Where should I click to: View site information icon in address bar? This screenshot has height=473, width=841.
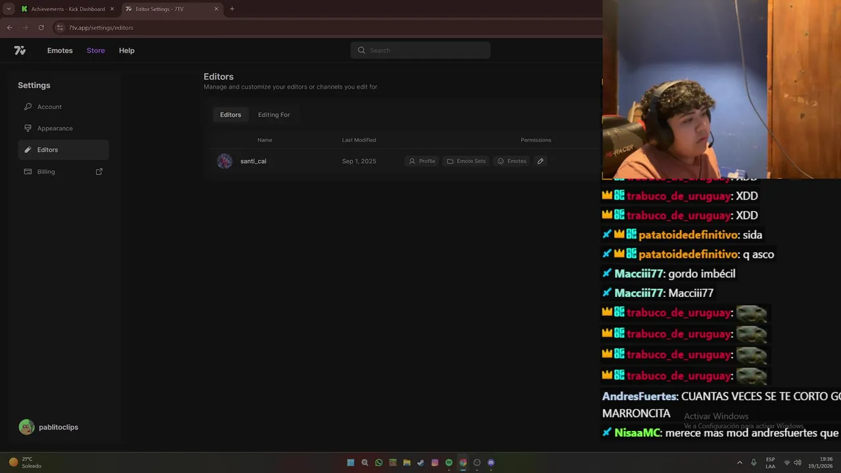pos(60,28)
